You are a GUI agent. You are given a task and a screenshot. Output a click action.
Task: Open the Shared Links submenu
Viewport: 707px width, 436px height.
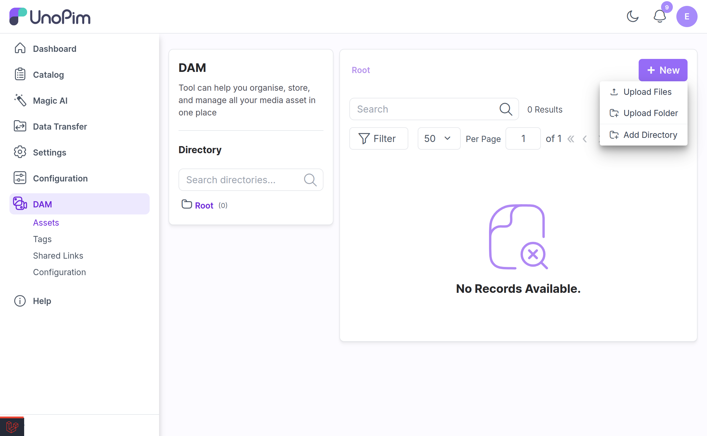(58, 255)
